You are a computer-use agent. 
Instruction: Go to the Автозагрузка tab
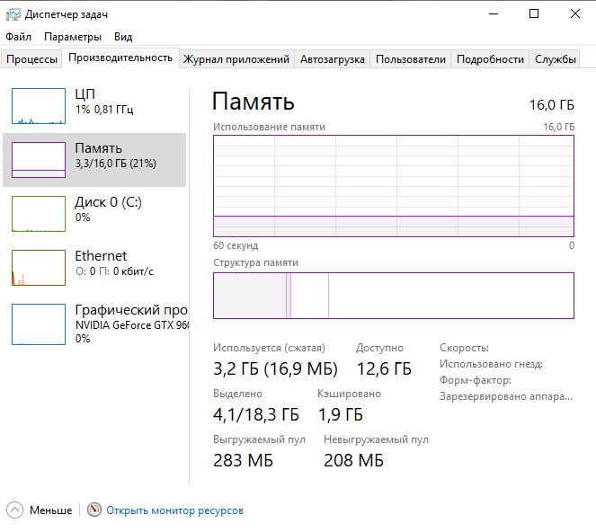pyautogui.click(x=333, y=59)
